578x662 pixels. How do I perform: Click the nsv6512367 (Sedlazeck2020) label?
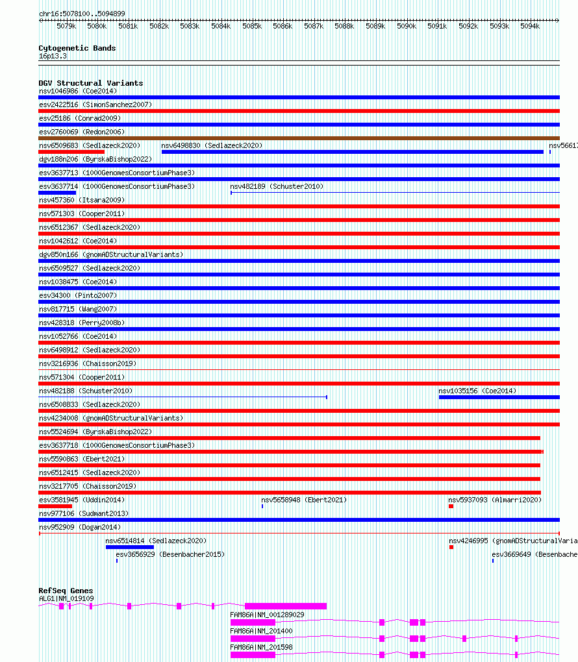pos(90,227)
